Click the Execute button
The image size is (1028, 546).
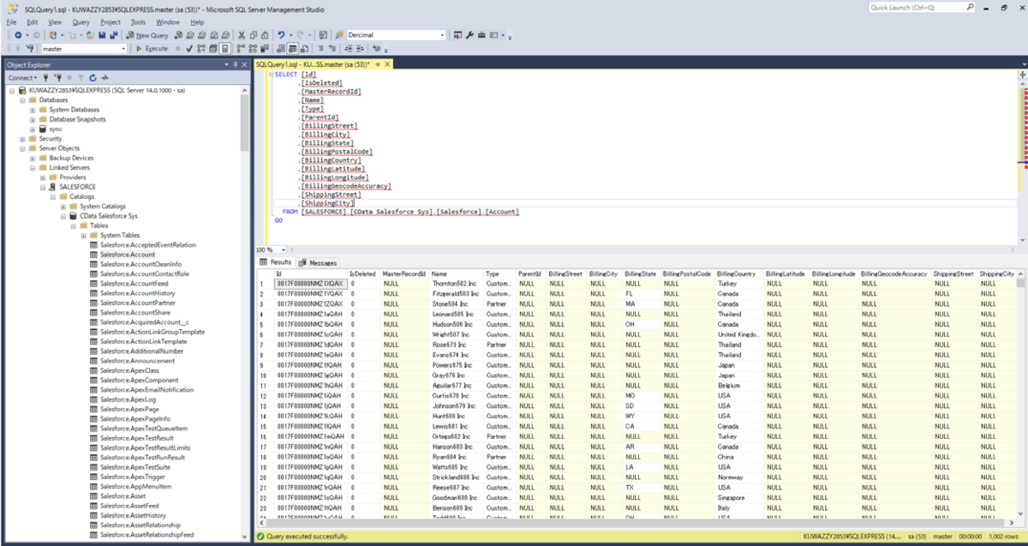pos(152,49)
